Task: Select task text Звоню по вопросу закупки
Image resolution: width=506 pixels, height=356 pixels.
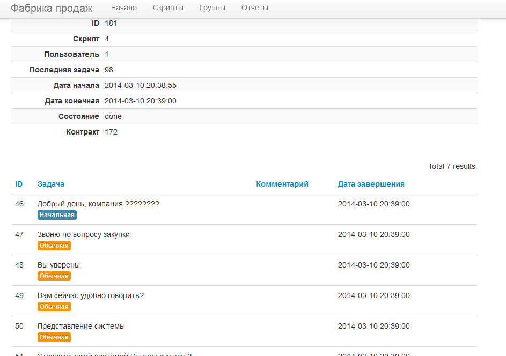Action: [84, 235]
